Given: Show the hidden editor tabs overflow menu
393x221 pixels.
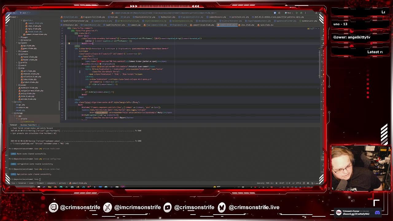Looking at the screenshot, I should click(x=318, y=17).
